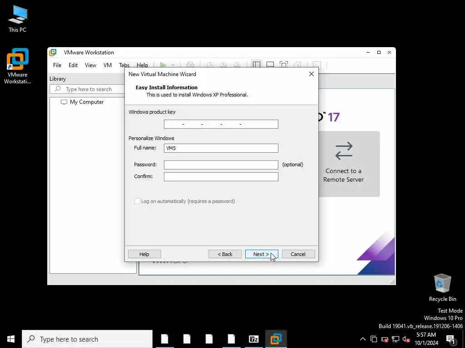Viewport: 465px width, 348px height.
Task: Click the Connect to a Remote Server tile
Action: [x=349, y=164]
